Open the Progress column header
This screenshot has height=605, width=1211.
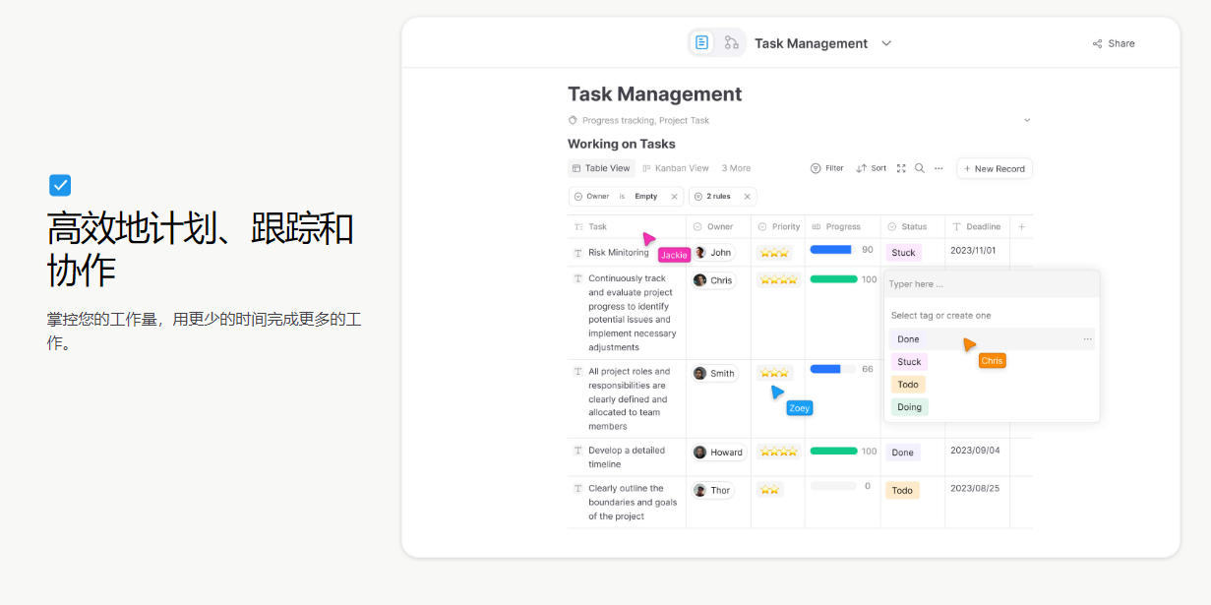click(843, 226)
